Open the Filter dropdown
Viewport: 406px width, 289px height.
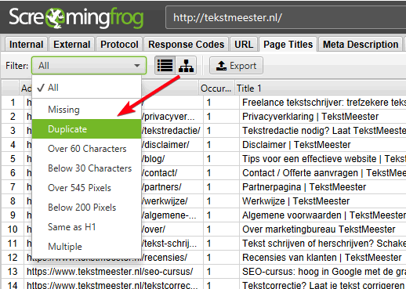[89, 66]
